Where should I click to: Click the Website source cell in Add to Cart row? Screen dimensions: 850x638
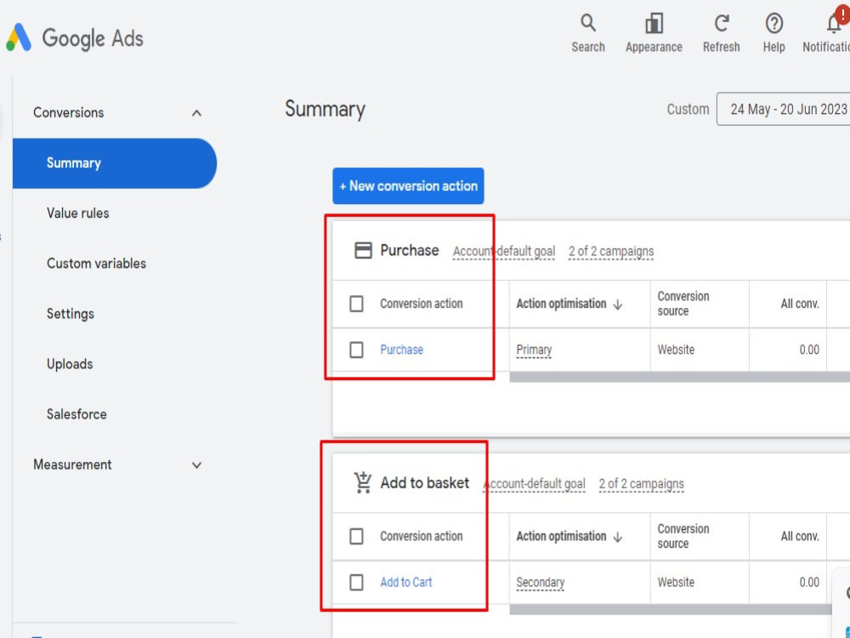pyautogui.click(x=676, y=583)
